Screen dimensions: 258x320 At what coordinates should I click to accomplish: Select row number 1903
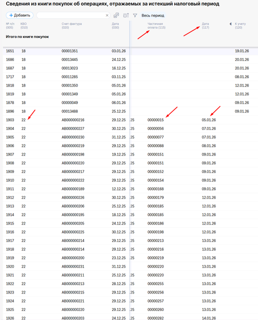pos(10,120)
